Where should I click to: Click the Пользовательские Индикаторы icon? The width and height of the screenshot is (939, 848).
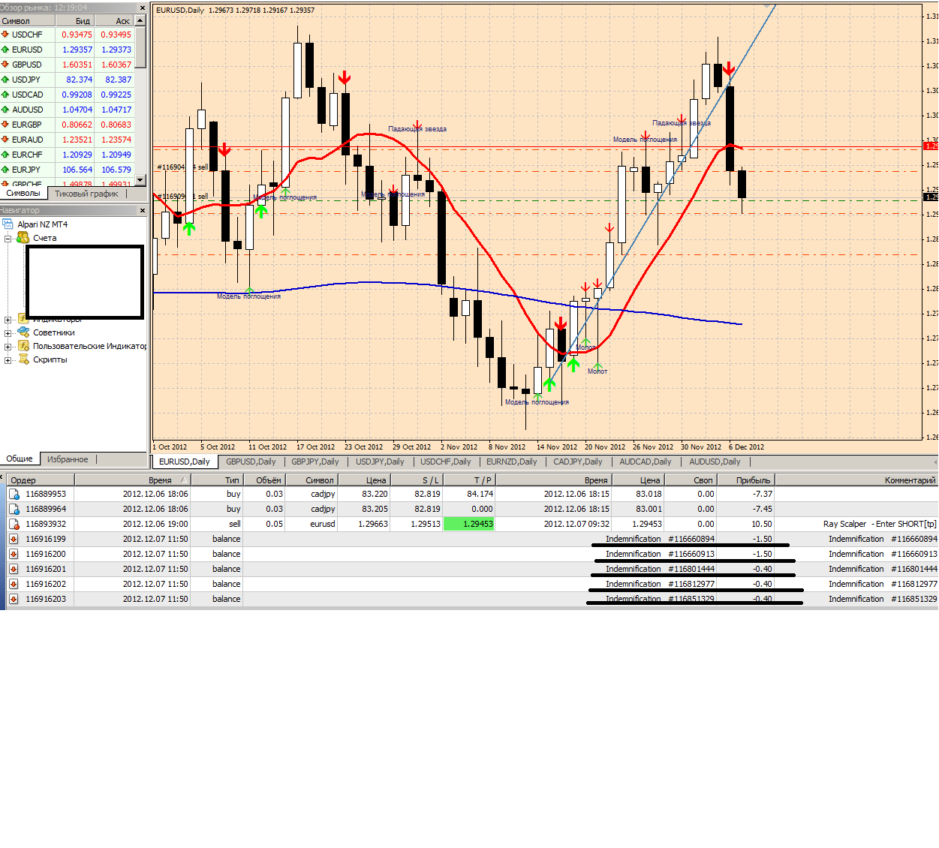tap(23, 346)
